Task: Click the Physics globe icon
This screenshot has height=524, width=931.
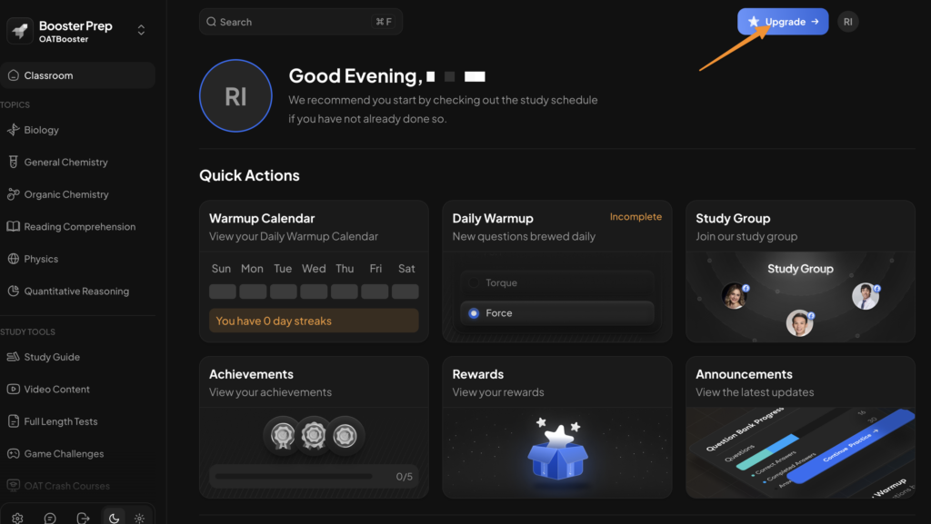Action: click(x=13, y=259)
